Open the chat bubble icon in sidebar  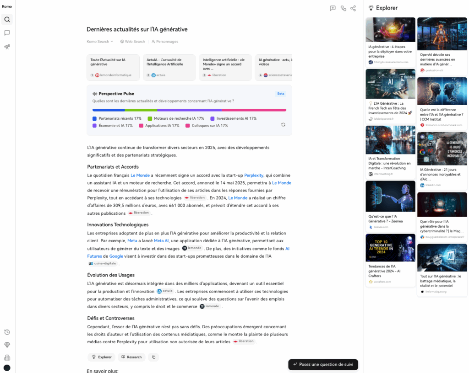(x=7, y=33)
